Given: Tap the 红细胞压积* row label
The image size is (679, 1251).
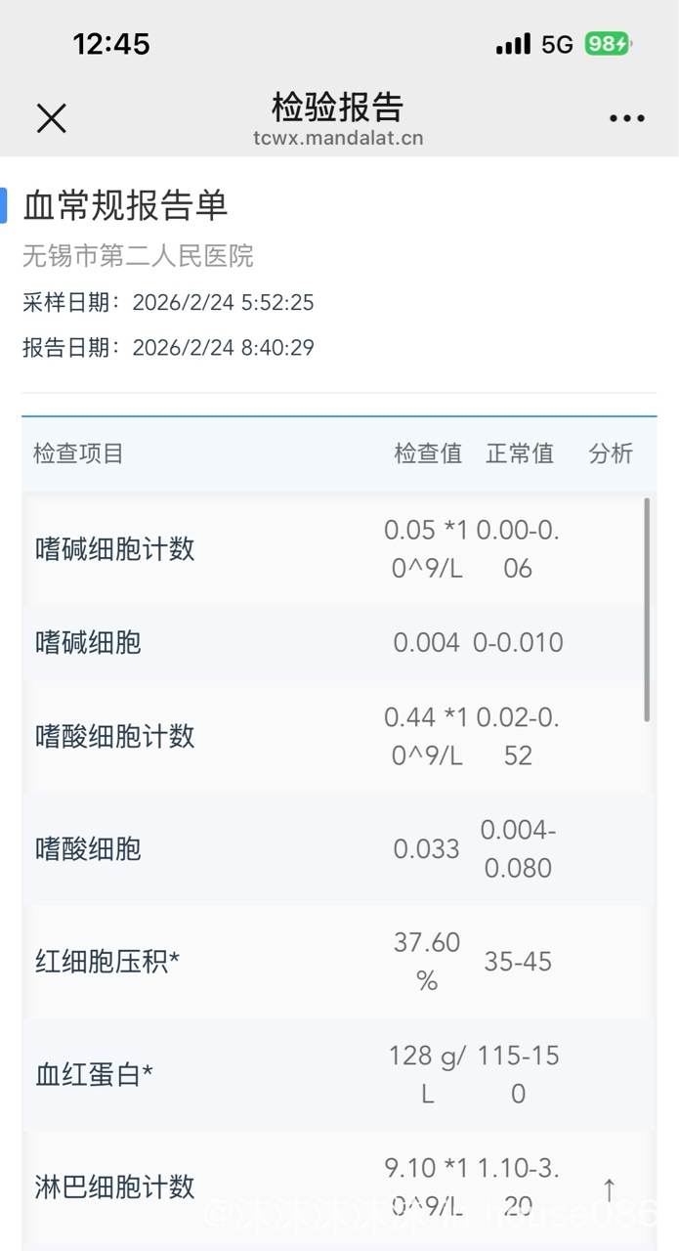Looking at the screenshot, I should pyautogui.click(x=107, y=962).
